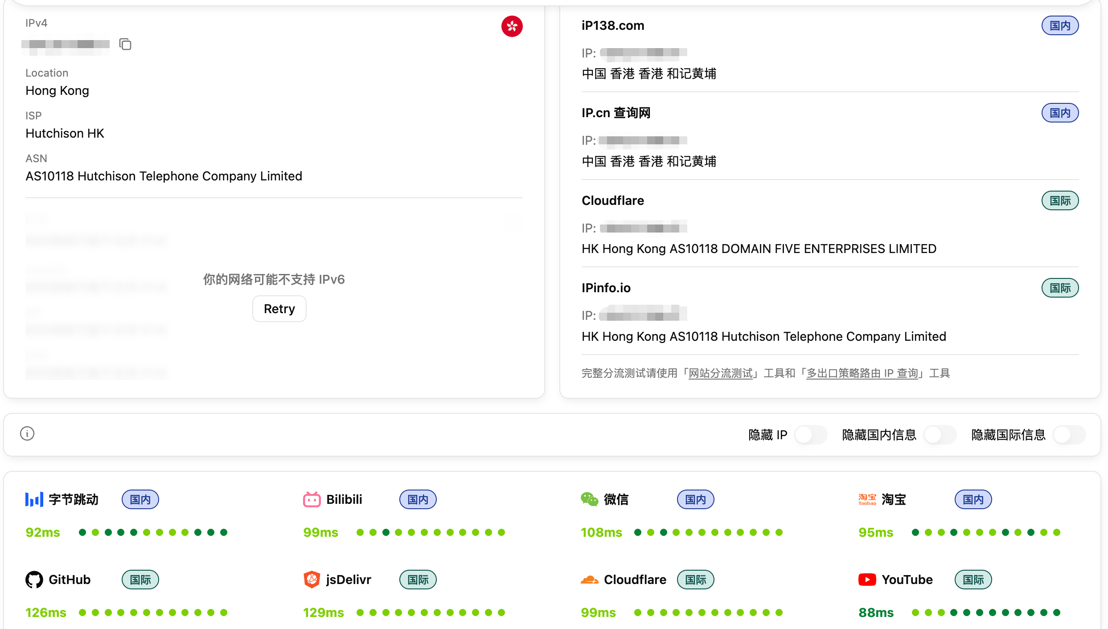Select the IP.cn 中国 香港 和记黄埔 location line
This screenshot has height=629, width=1108.
coord(649,161)
